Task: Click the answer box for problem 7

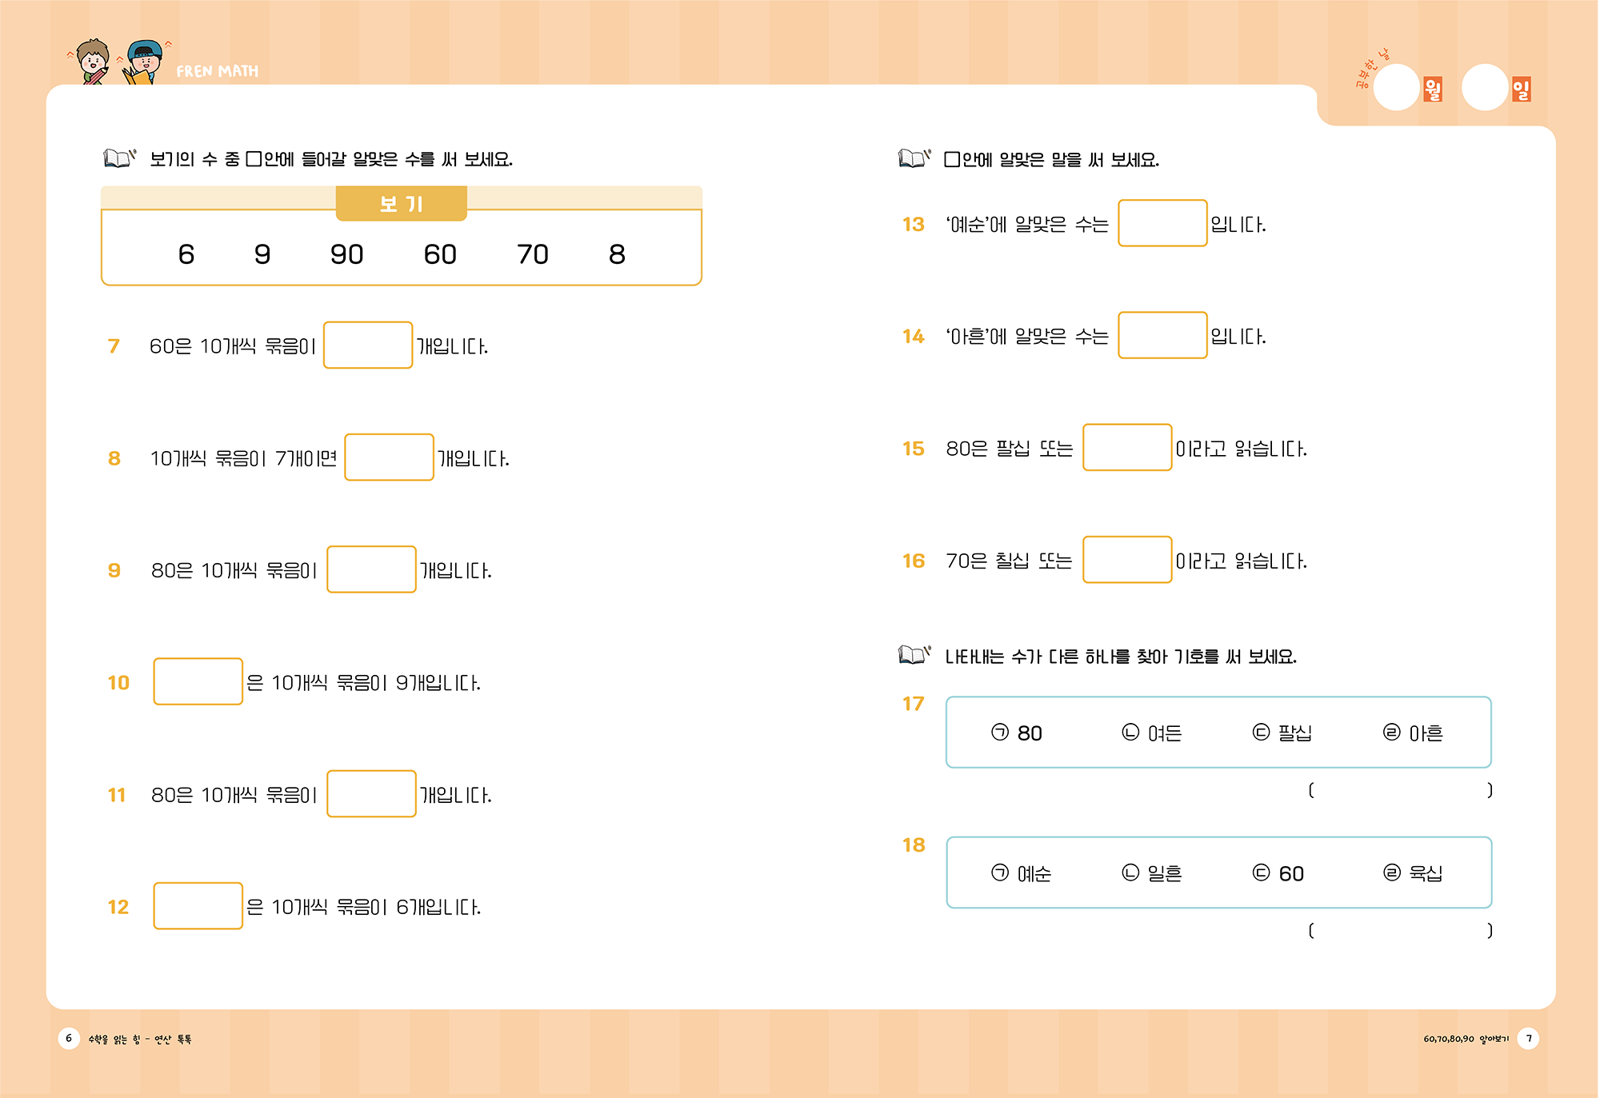Action: point(368,345)
